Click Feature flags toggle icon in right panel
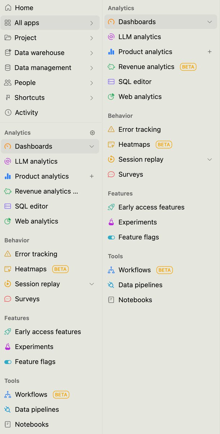This screenshot has width=220, height=434. pos(111,237)
